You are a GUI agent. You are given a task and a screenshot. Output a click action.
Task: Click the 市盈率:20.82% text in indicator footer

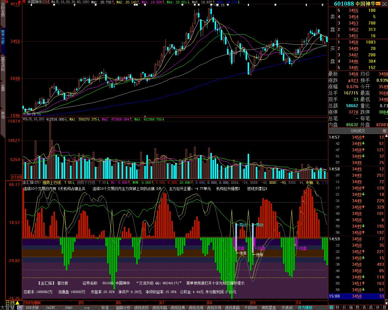102,292
